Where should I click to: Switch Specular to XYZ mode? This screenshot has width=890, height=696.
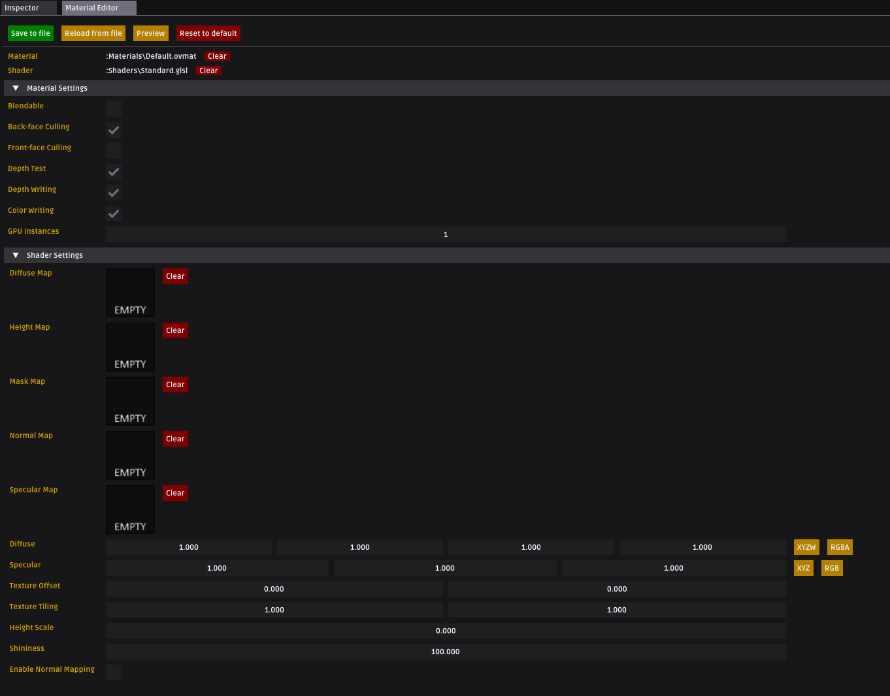[x=804, y=568]
